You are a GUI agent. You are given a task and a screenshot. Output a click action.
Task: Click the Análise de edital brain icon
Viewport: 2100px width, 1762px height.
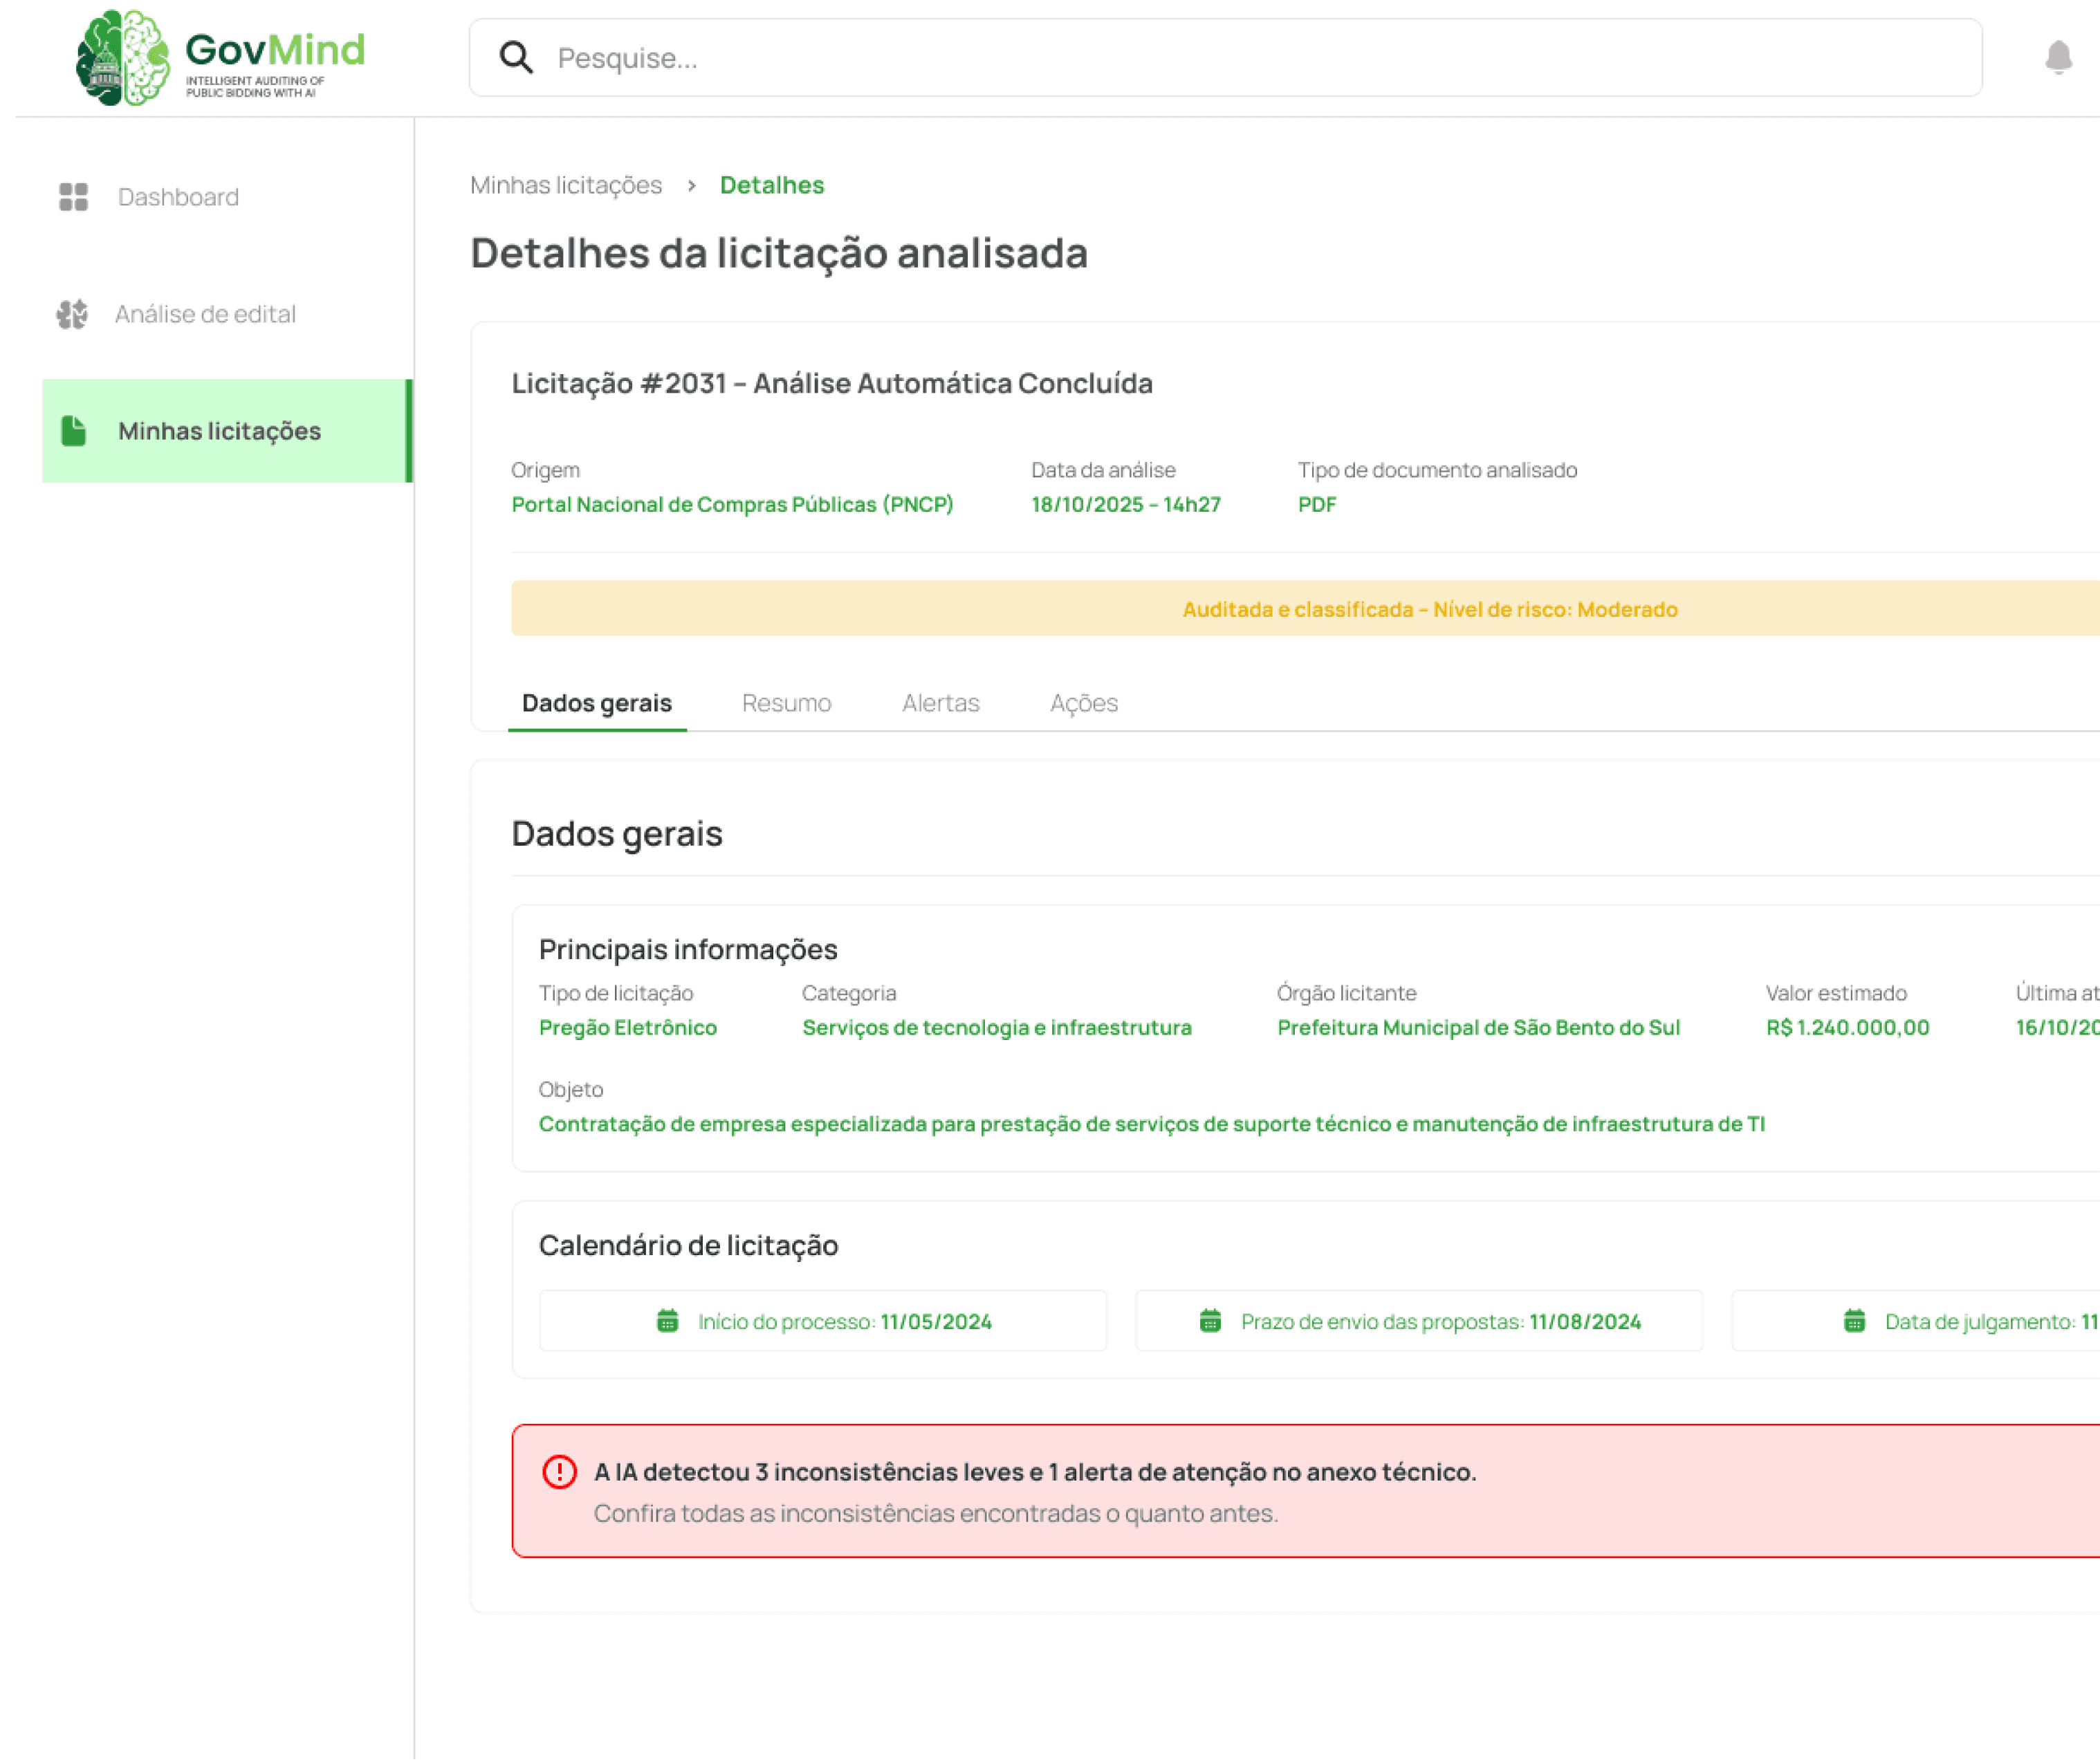72,314
